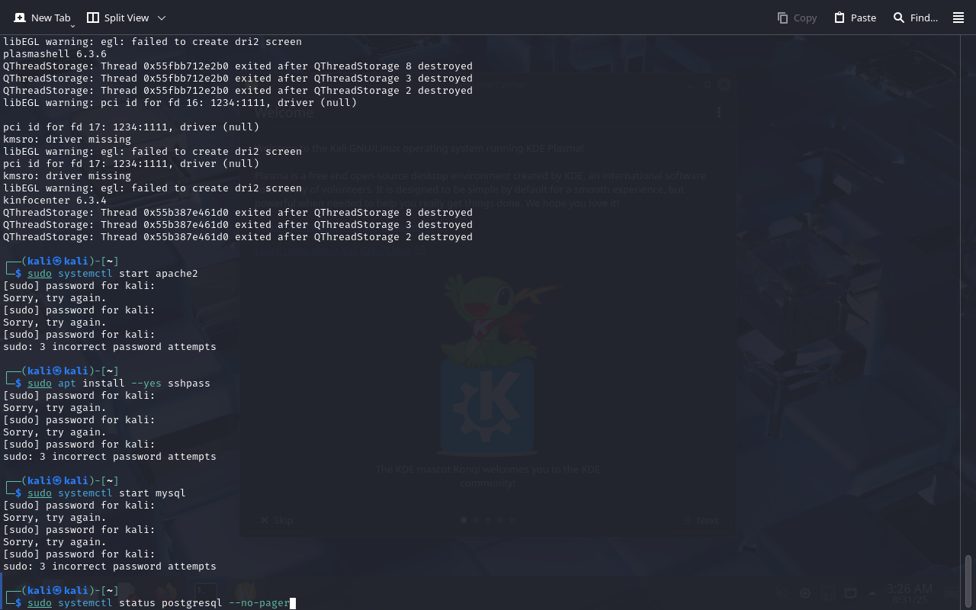This screenshot has width=976, height=610.
Task: Open a new terminal tab
Action: 41,18
